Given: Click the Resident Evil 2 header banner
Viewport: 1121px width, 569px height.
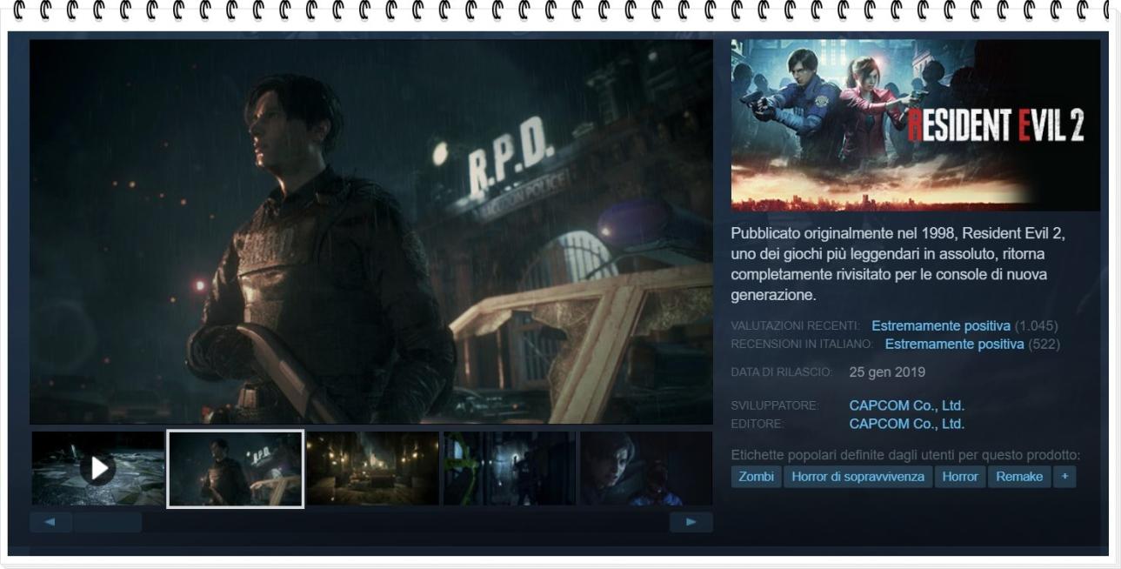Looking at the screenshot, I should point(915,125).
